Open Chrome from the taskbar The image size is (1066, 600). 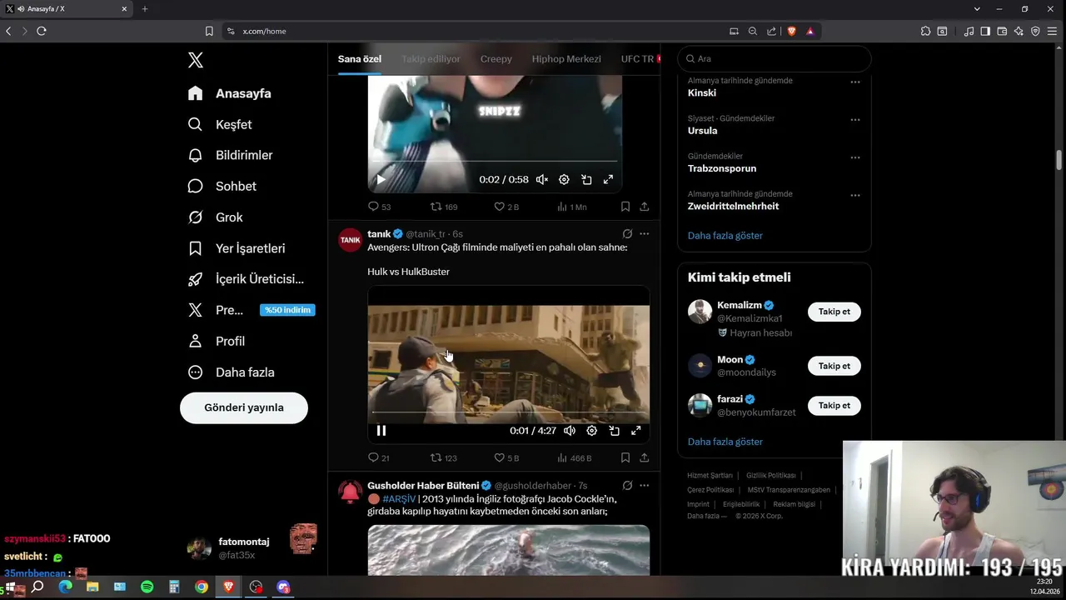click(201, 587)
